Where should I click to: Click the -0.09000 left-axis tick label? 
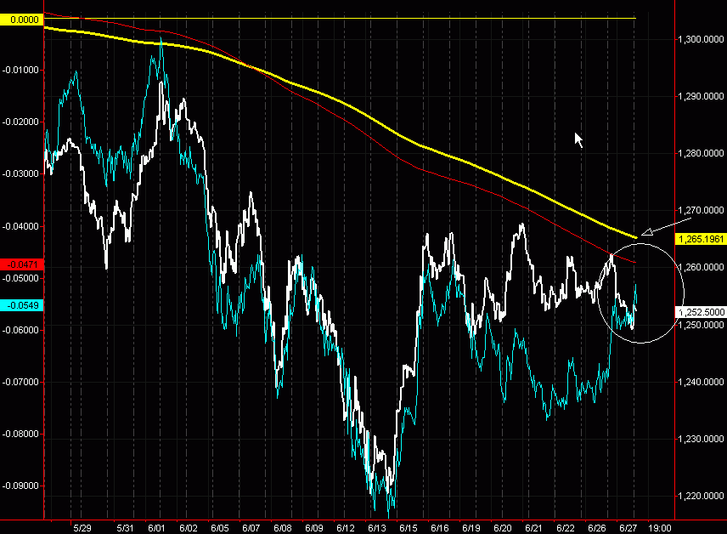20,486
